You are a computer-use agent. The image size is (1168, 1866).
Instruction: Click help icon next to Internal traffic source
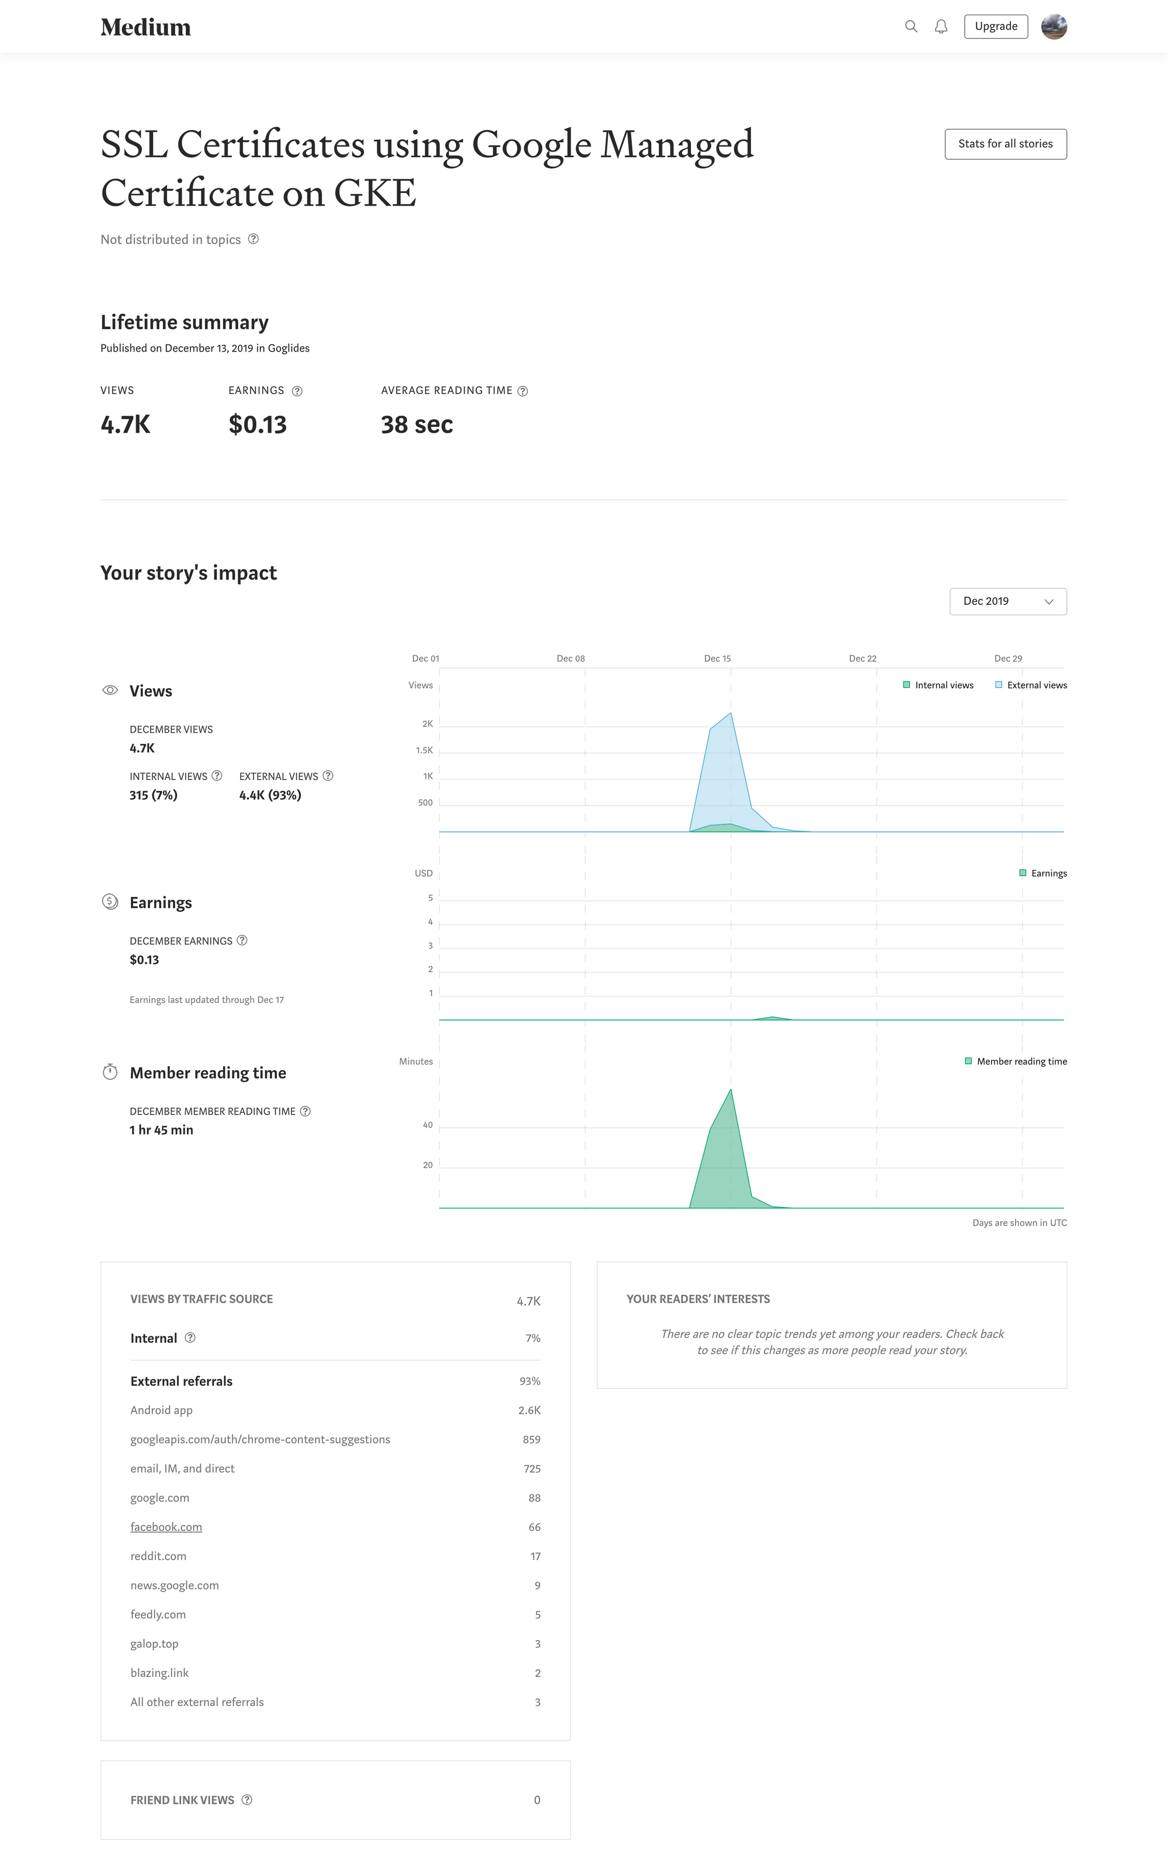[190, 1338]
